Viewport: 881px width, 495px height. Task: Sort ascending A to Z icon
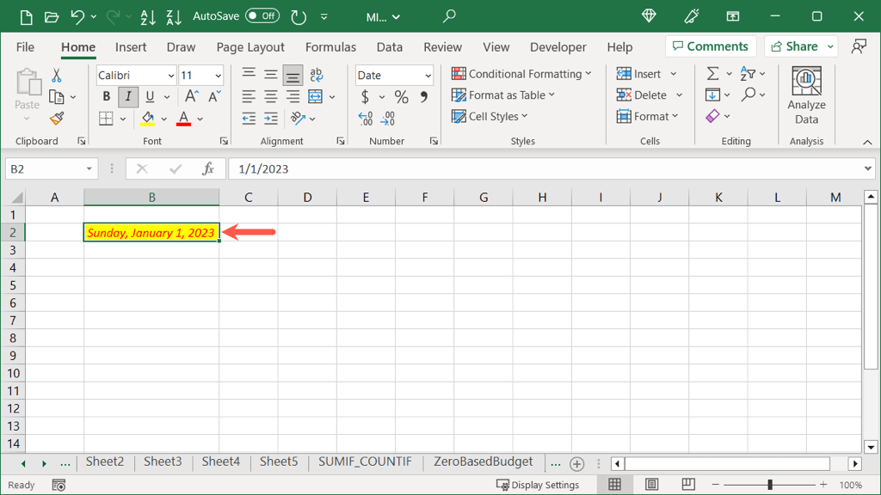148,17
